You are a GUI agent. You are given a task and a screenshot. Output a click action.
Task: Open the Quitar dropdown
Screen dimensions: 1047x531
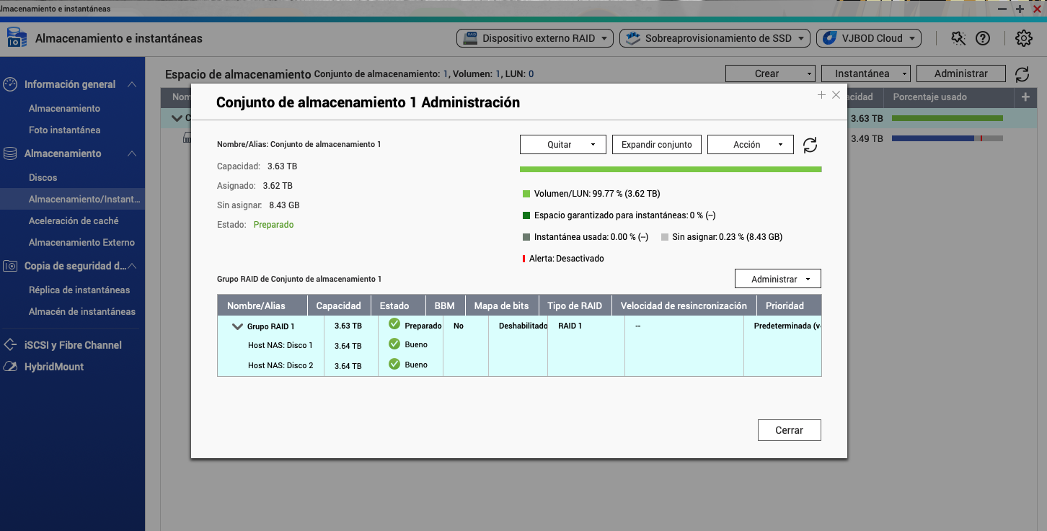562,145
